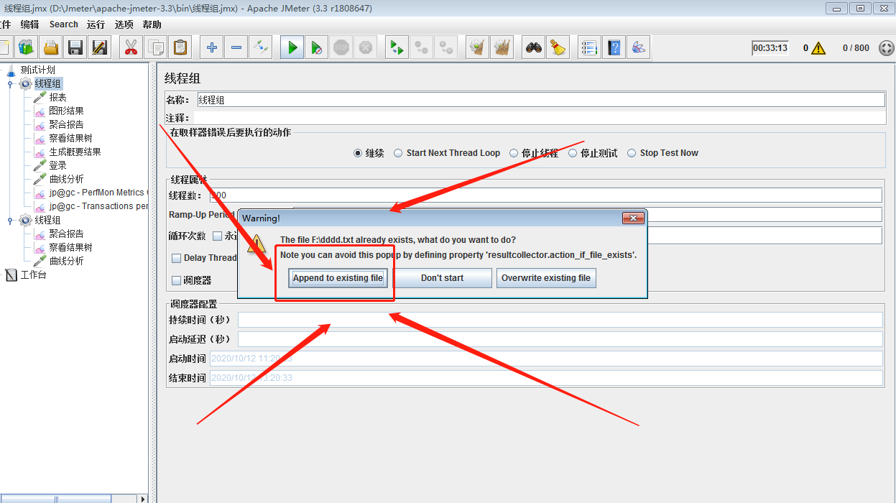Viewport: 896px width, 503px height.
Task: Open Help via question-mark book icon
Action: [614, 48]
